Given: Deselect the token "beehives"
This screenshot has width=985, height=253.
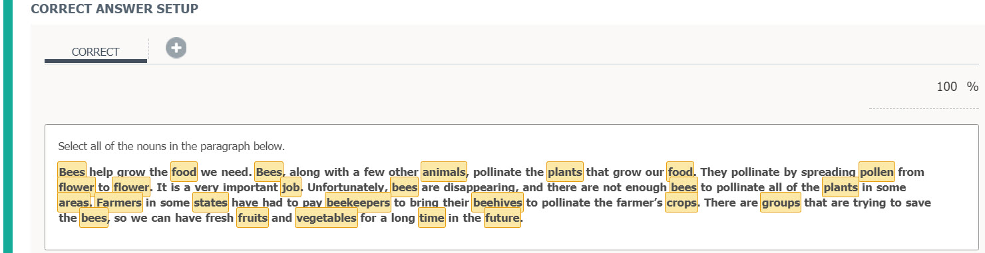Looking at the screenshot, I should [497, 203].
